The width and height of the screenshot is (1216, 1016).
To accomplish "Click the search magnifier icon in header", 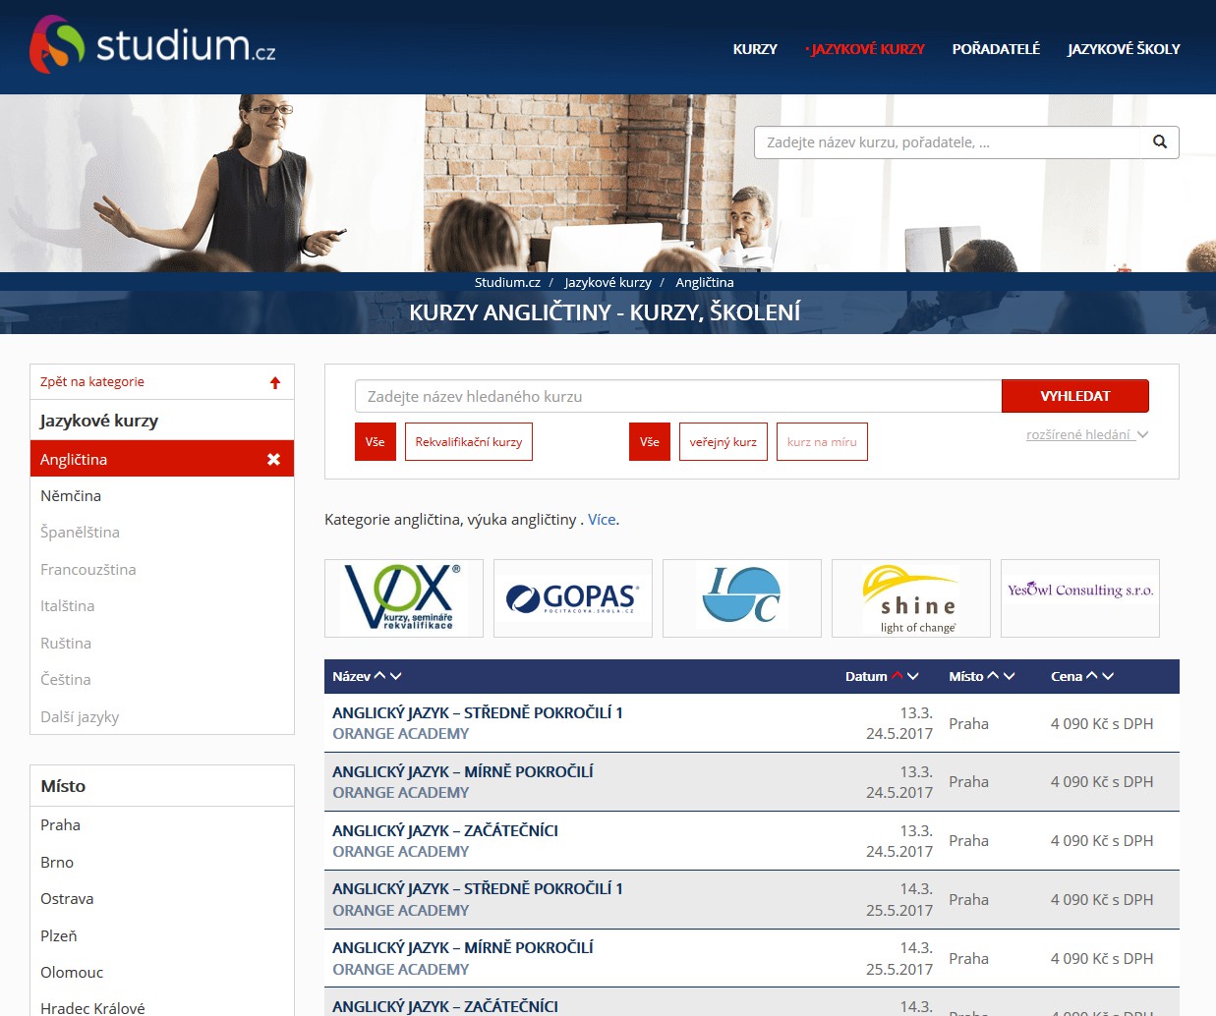I will [x=1160, y=142].
